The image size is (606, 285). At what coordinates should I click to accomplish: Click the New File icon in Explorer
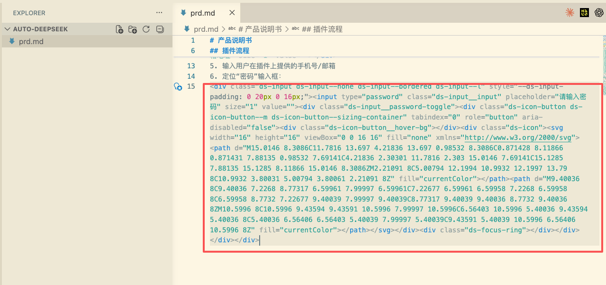click(120, 29)
